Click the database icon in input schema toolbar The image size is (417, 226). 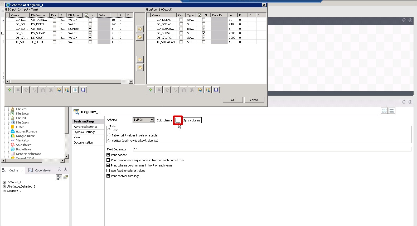pos(75,90)
